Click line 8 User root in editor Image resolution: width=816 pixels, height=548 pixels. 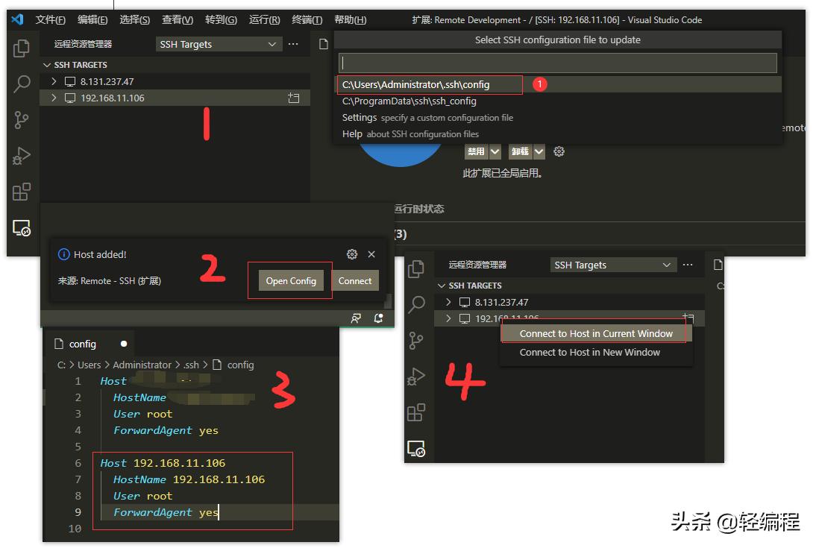point(142,496)
